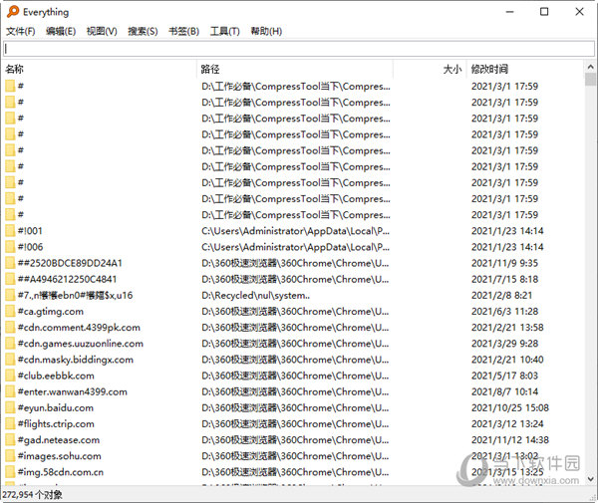Select folder icon for #cdn.games.uuzuonline.com
The height and width of the screenshot is (503, 598).
(10, 344)
